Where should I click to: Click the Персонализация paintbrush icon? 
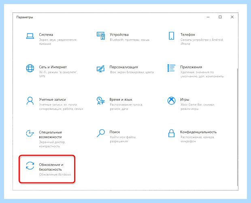coord(101,69)
